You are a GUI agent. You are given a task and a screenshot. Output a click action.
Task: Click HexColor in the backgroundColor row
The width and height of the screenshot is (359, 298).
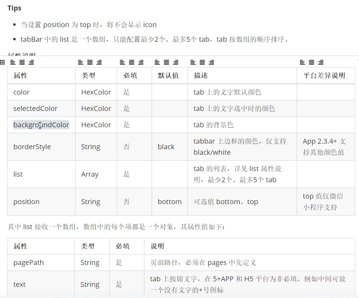tap(96, 125)
